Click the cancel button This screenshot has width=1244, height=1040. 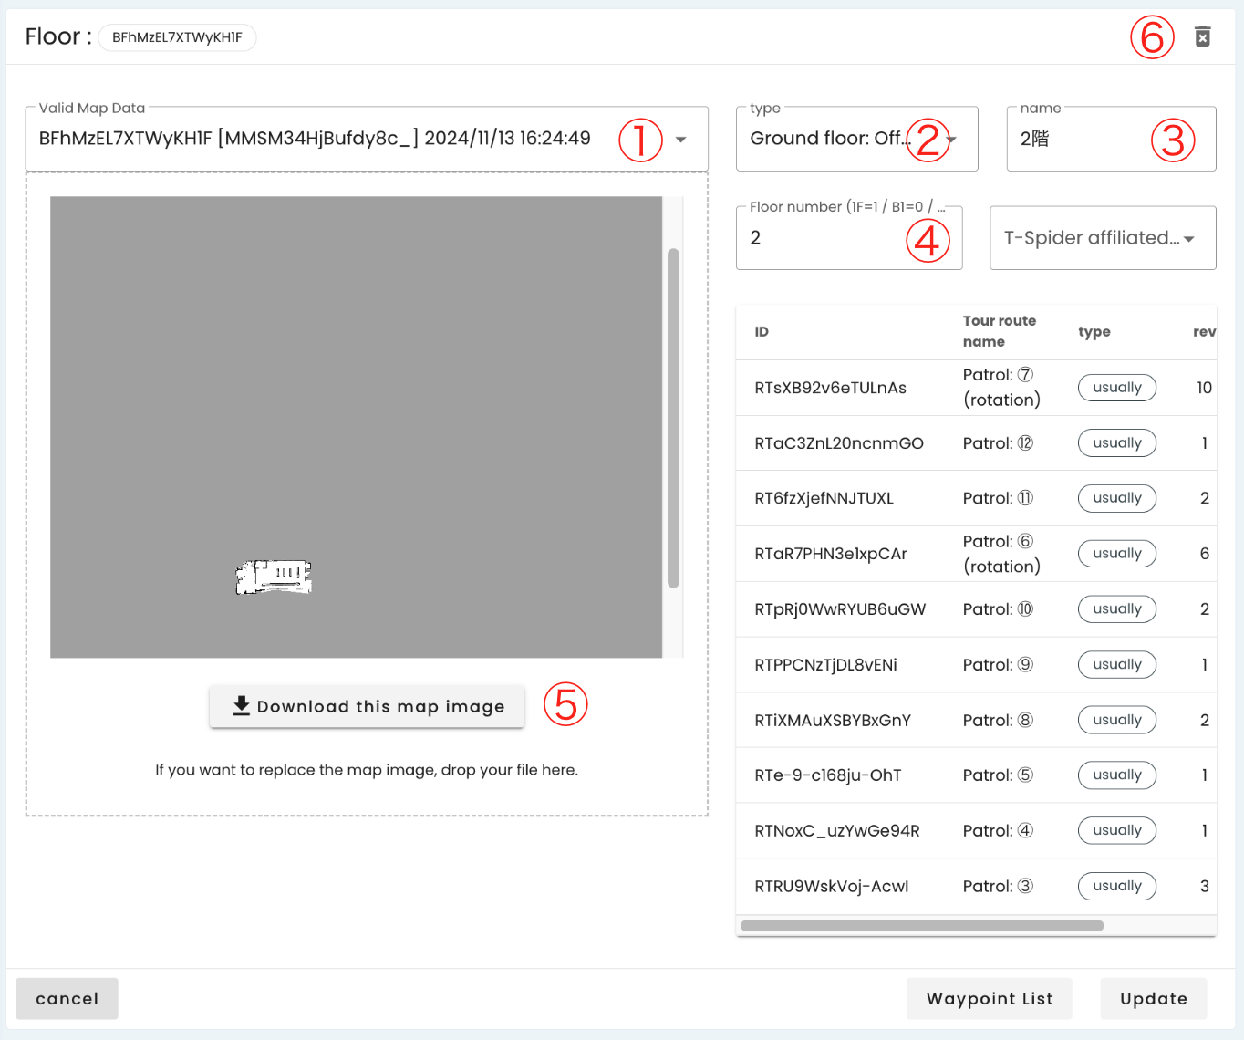tap(67, 999)
